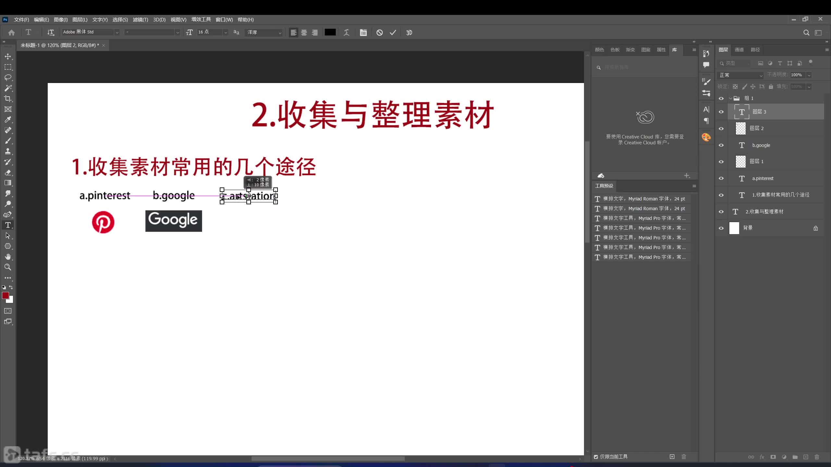Select the Zoom tool

[8, 267]
